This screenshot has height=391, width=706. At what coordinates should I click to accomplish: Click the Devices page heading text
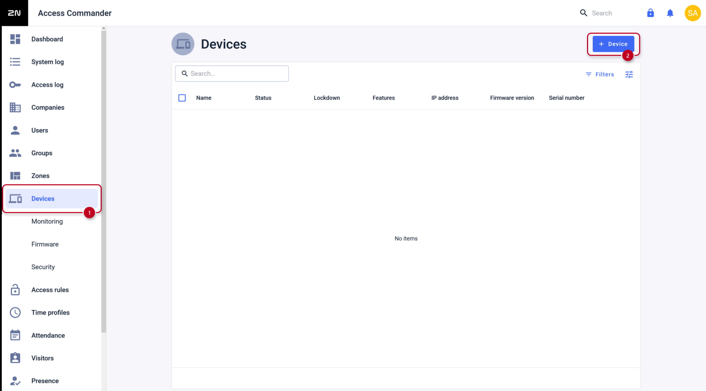223,44
